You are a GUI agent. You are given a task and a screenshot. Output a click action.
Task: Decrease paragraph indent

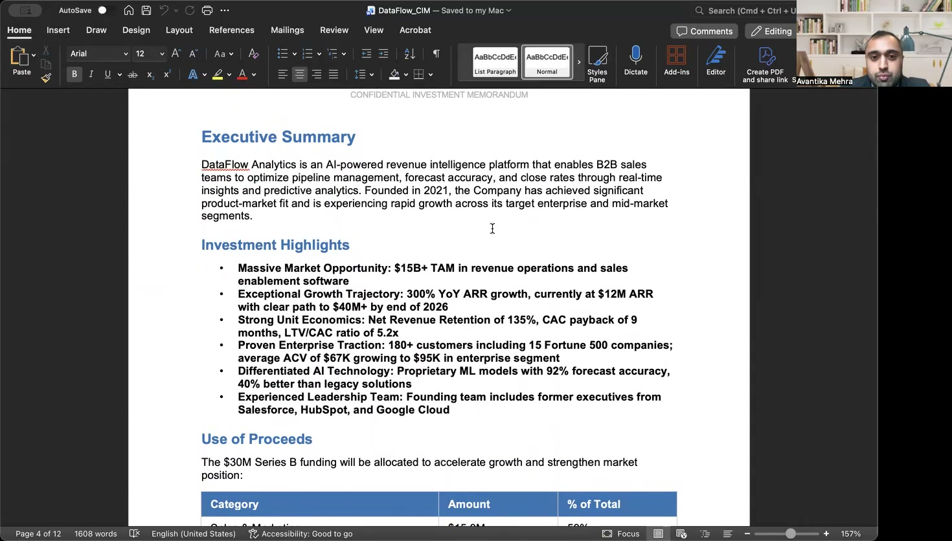(367, 54)
